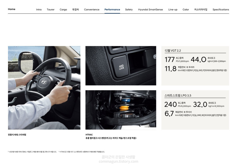Image resolution: width=237 pixels, height=167 pixels.
Task: Select the Cargo tab
Action: pos(63,10)
